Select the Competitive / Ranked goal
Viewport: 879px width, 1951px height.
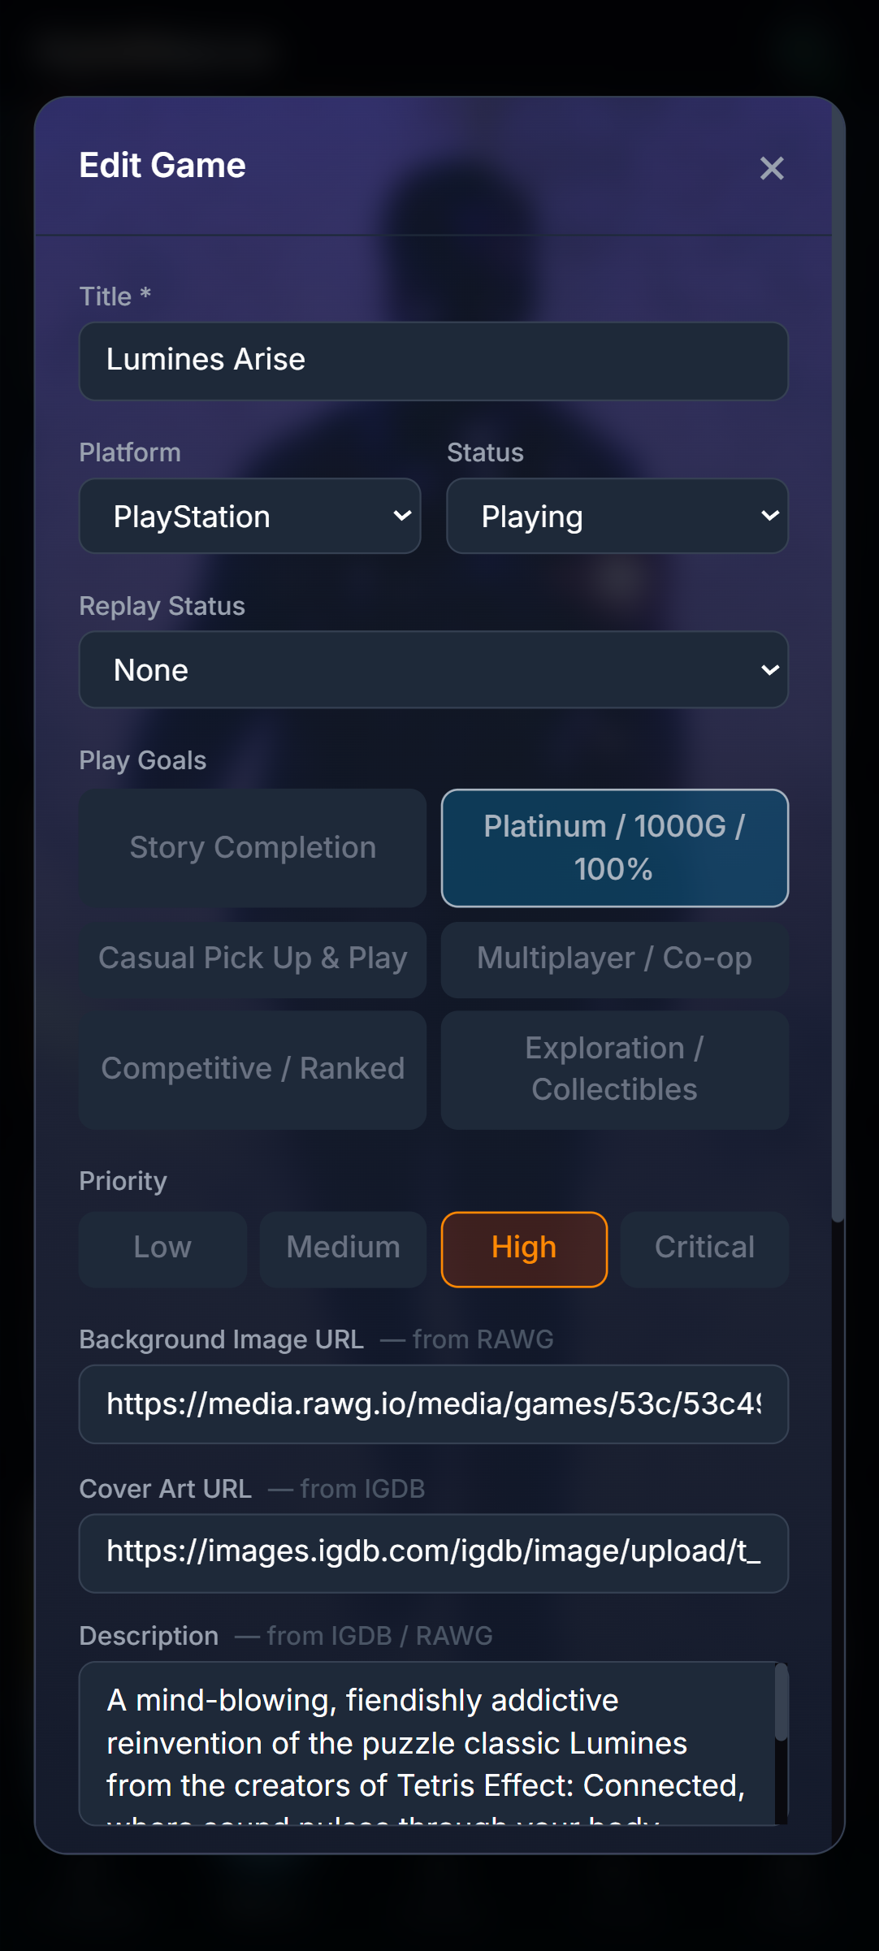(x=253, y=1070)
